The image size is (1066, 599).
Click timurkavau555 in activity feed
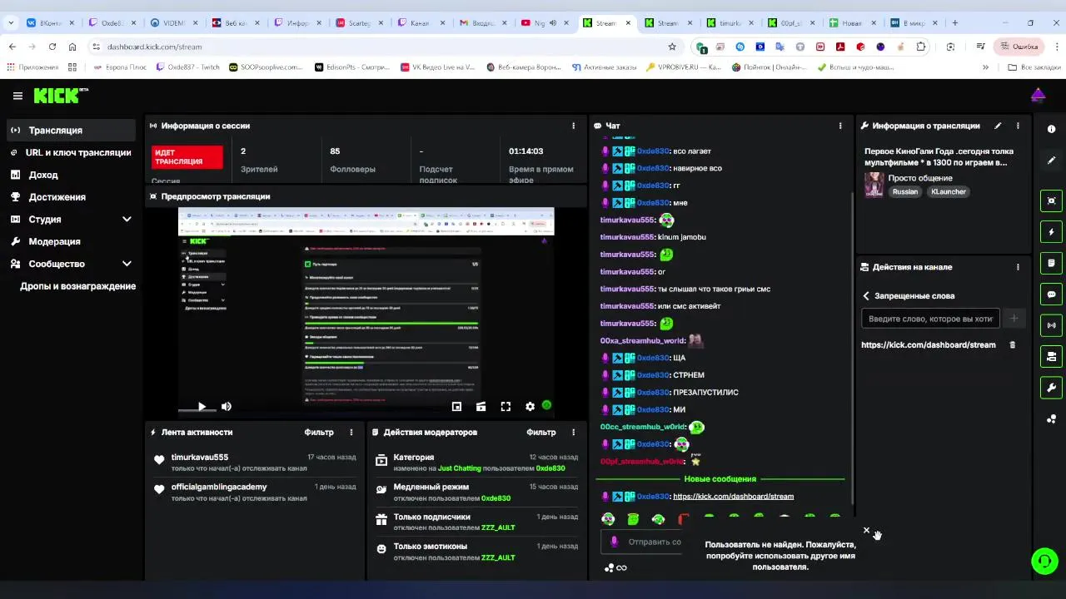pos(200,458)
